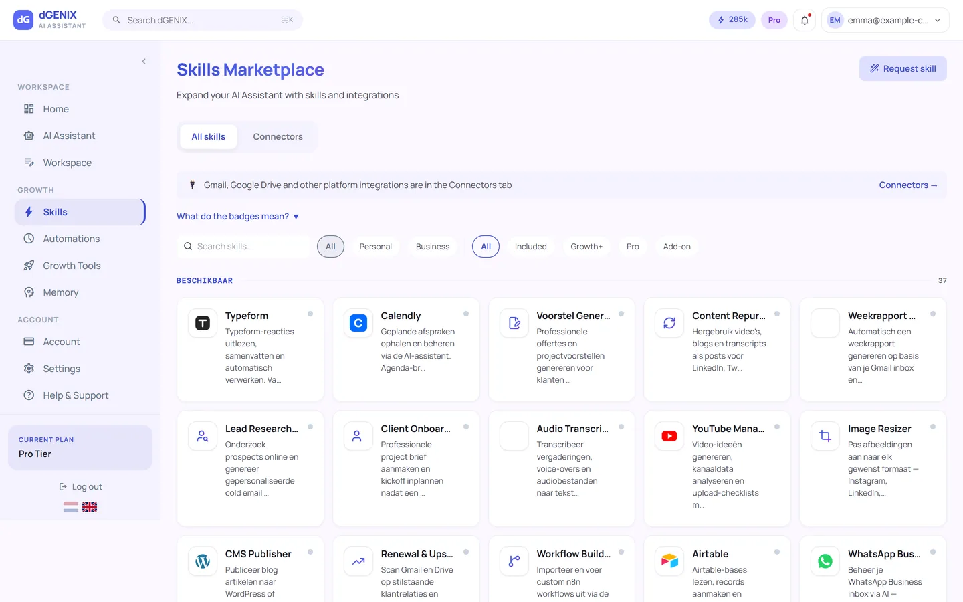
Task: Click the dGENIX logo icon
Action: tap(23, 20)
